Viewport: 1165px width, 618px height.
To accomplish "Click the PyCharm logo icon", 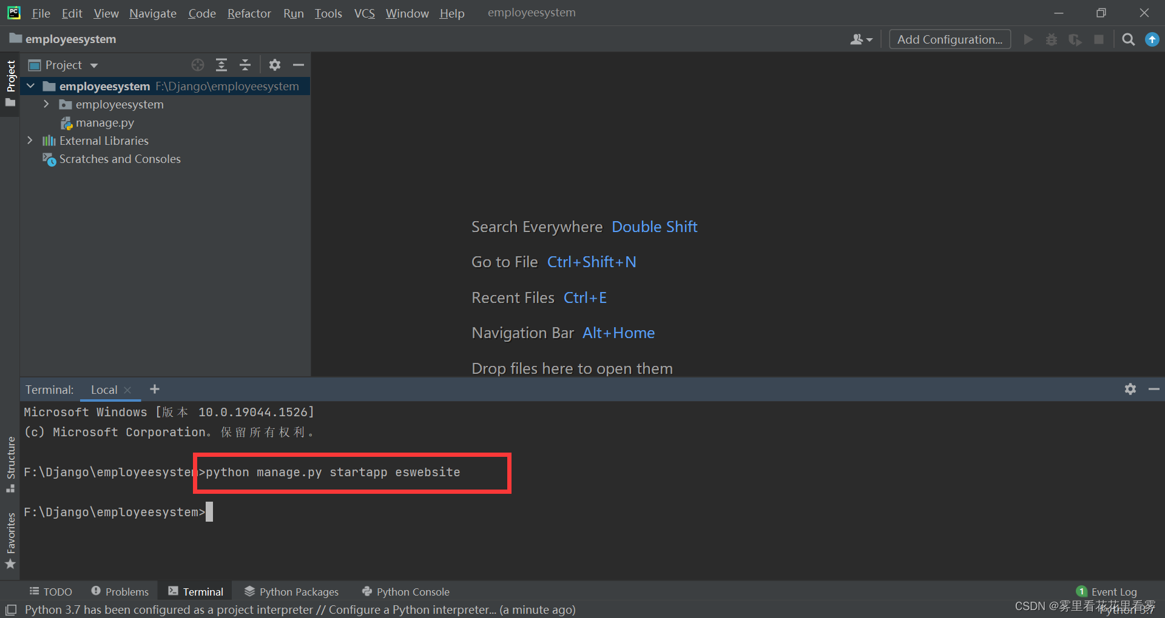I will pos(13,13).
